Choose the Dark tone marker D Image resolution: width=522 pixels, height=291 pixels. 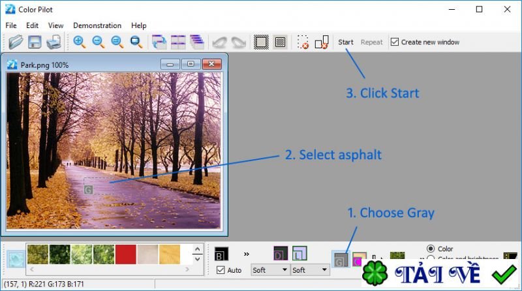[281, 253]
